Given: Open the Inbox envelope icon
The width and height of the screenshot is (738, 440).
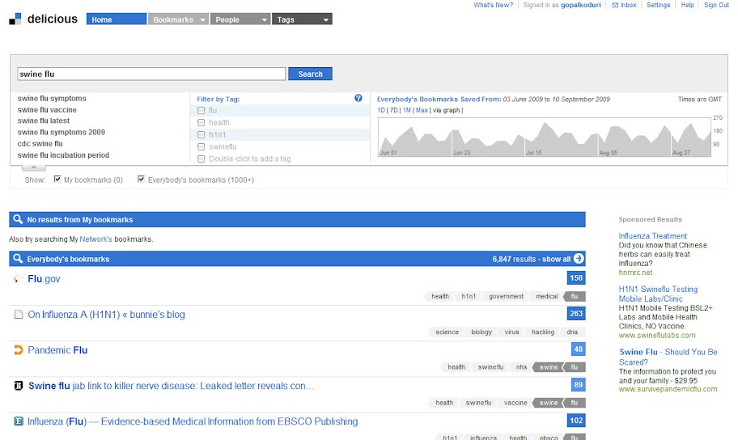Looking at the screenshot, I should 615,5.
